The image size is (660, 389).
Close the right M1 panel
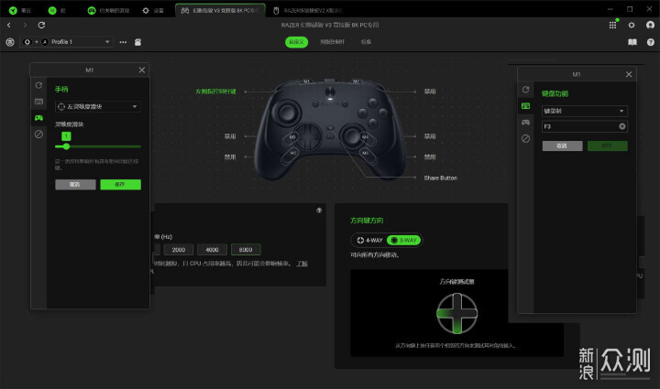(x=629, y=74)
